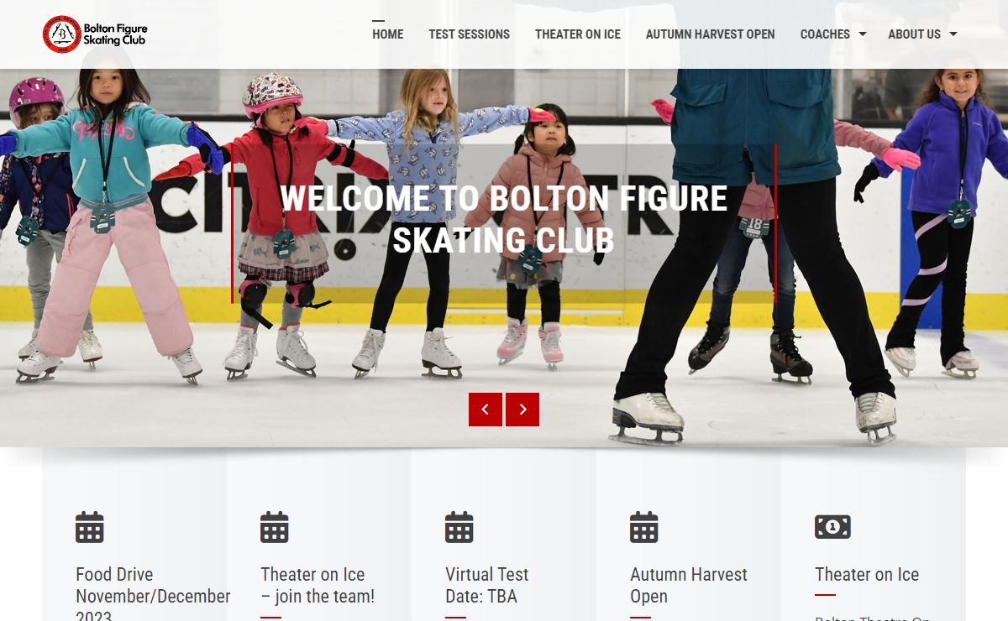The width and height of the screenshot is (1008, 621).
Task: Open Autumn Harvest Open nav link
Action: click(x=710, y=34)
